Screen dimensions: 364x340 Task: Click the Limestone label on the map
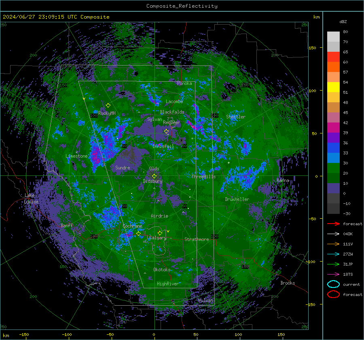(76, 156)
